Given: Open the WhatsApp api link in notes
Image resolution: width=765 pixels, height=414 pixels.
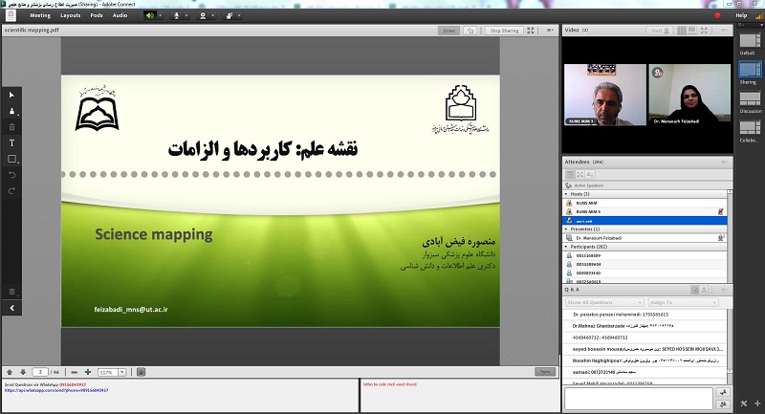Looking at the screenshot, I should point(56,390).
